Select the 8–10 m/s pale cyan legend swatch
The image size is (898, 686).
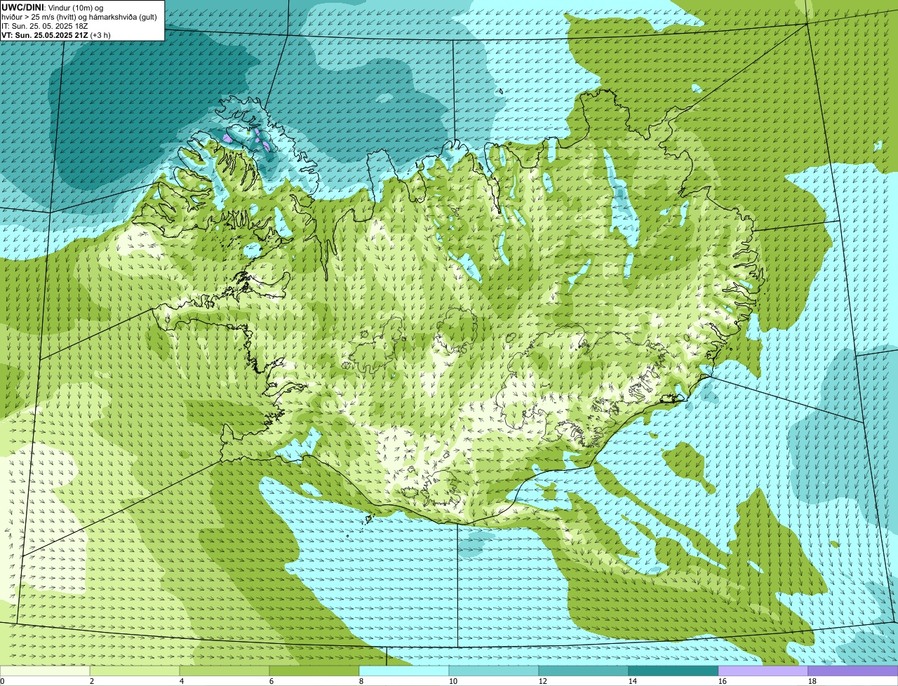pyautogui.click(x=404, y=671)
